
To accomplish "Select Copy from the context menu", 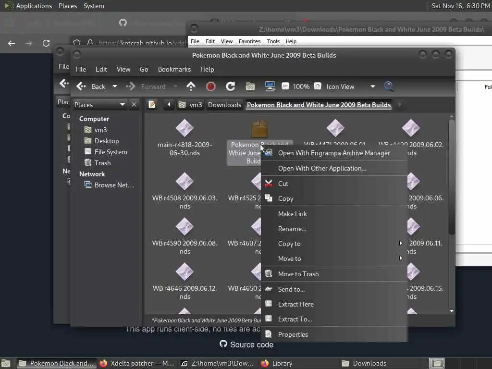I will [334, 198].
